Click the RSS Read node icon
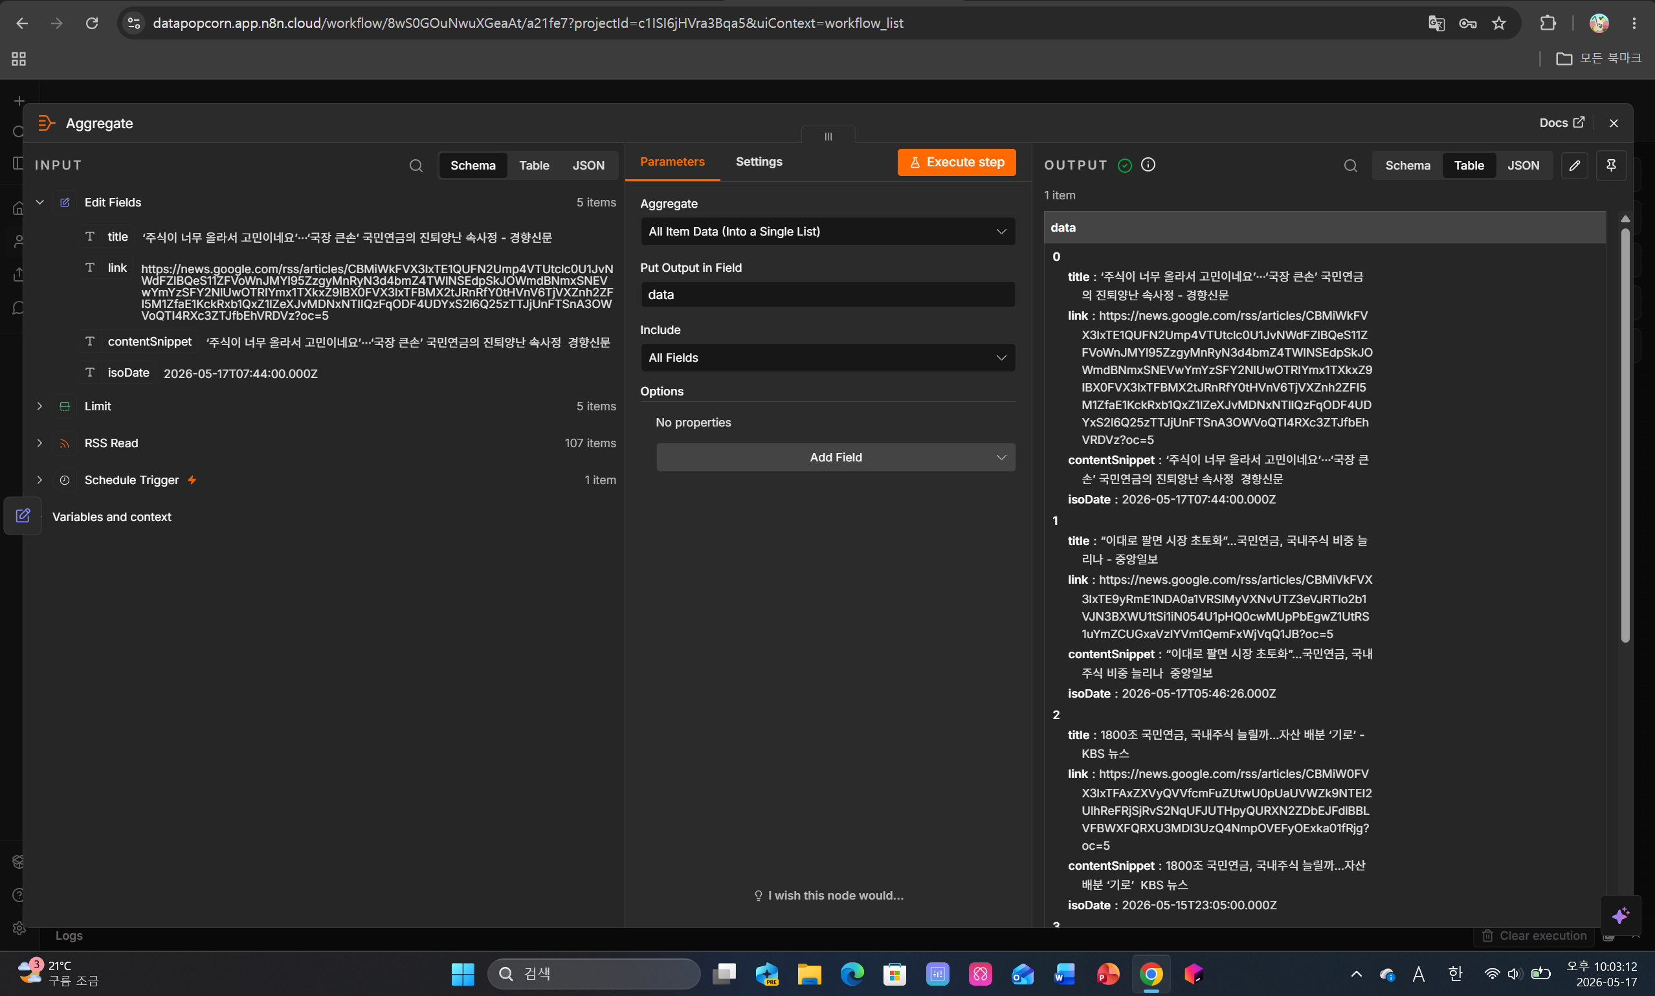This screenshot has height=996, width=1655. (x=65, y=443)
